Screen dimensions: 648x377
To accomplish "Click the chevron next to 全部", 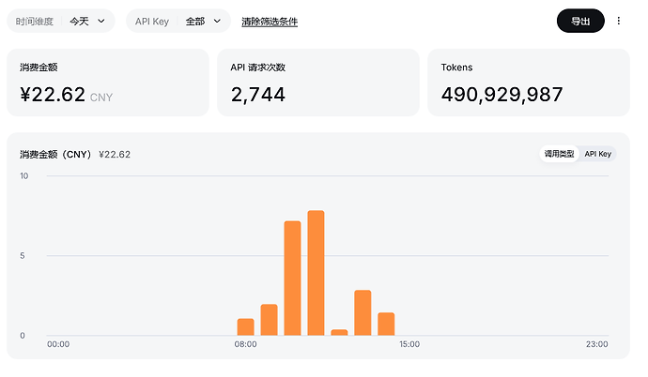I will pyautogui.click(x=217, y=21).
